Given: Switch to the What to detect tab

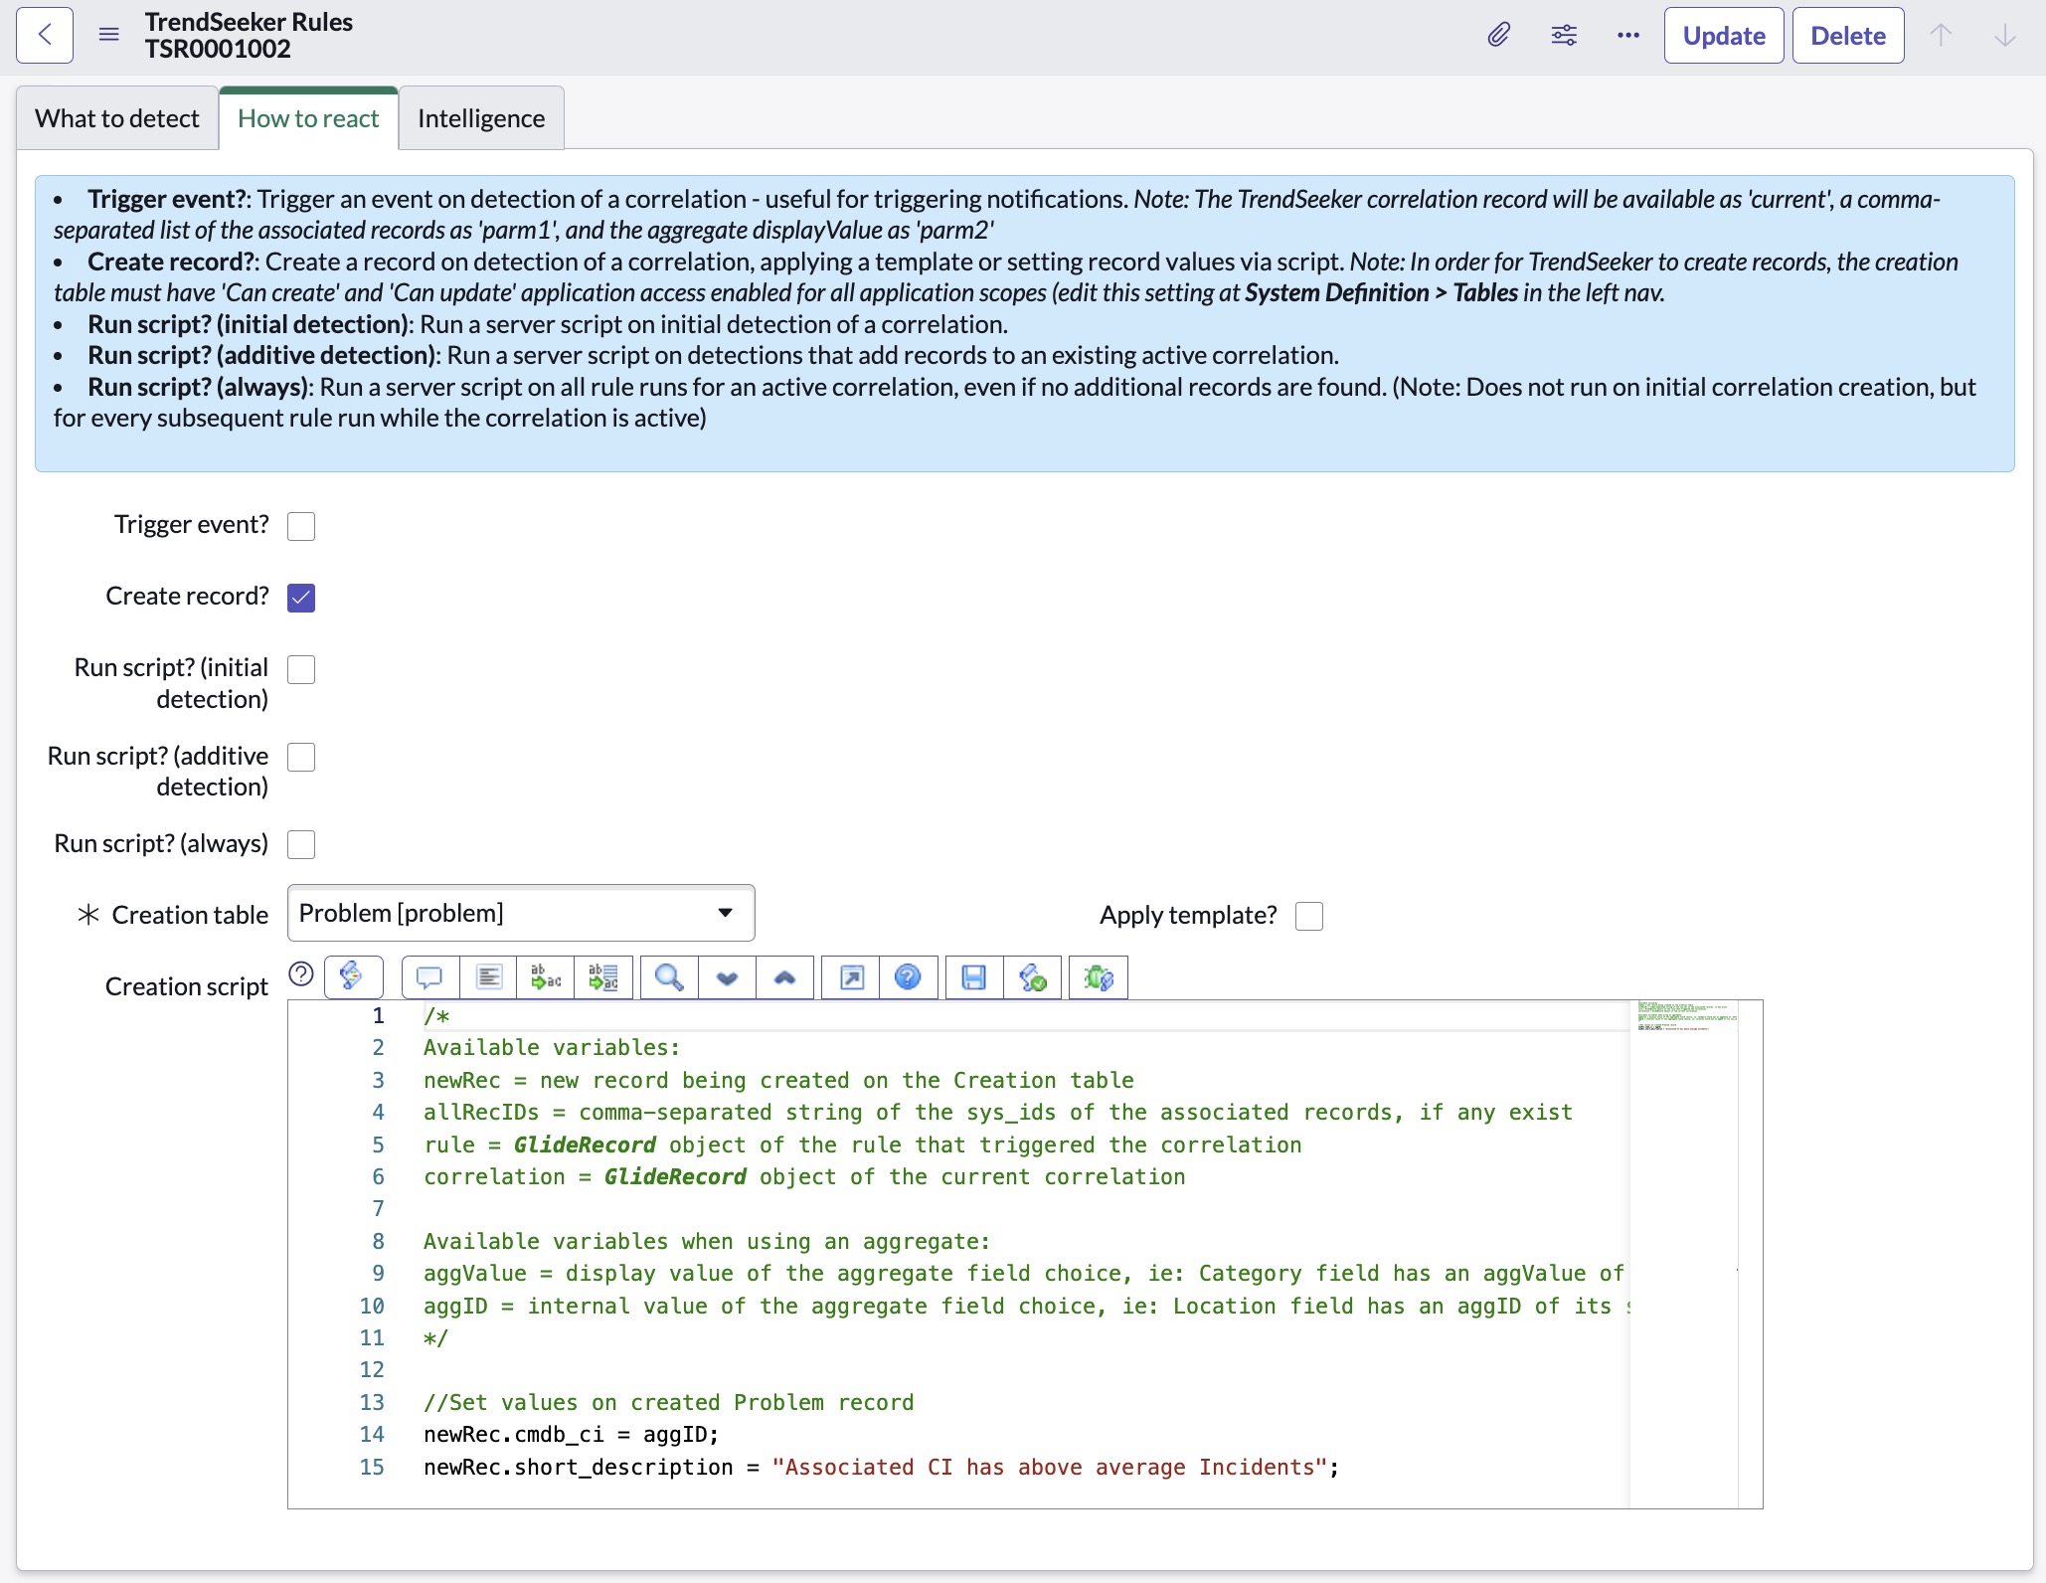Looking at the screenshot, I should (117, 118).
